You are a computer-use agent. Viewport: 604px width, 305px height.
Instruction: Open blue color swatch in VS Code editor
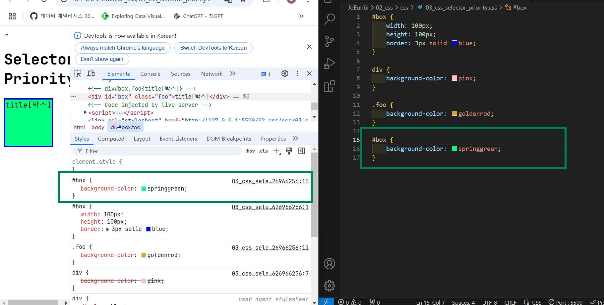pos(454,43)
